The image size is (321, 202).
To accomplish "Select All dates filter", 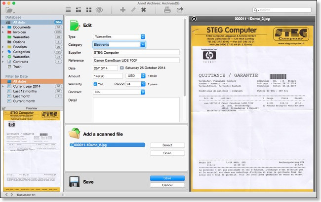I will tap(32, 81).
